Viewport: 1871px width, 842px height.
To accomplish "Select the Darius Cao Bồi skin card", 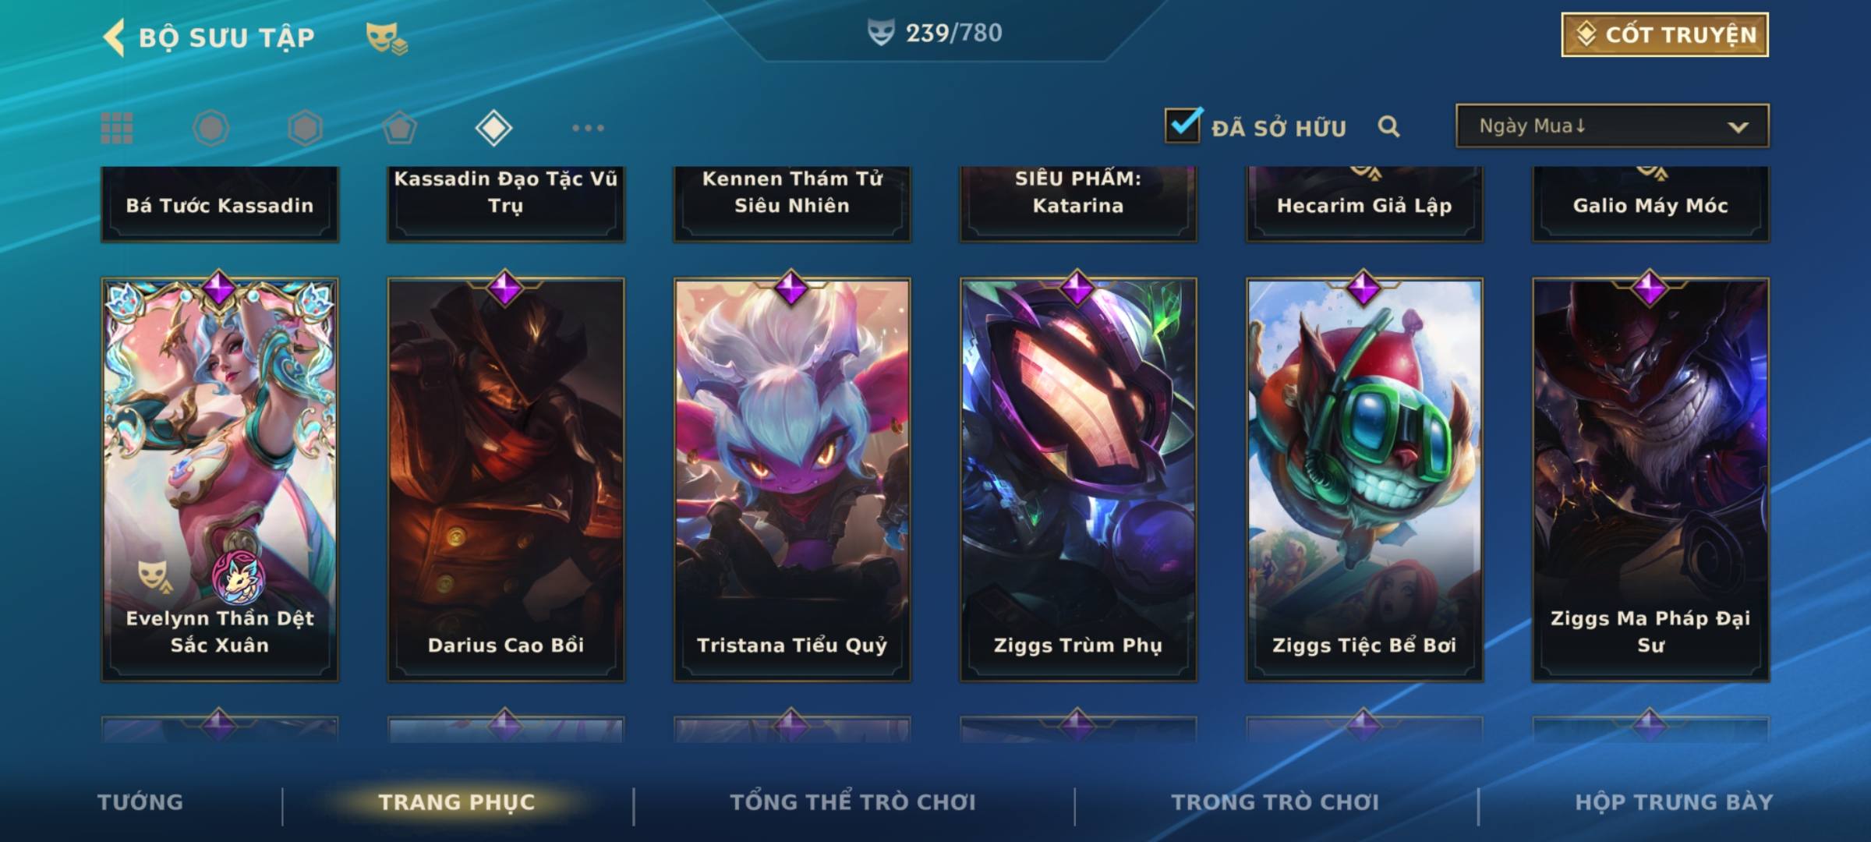I will [x=506, y=479].
